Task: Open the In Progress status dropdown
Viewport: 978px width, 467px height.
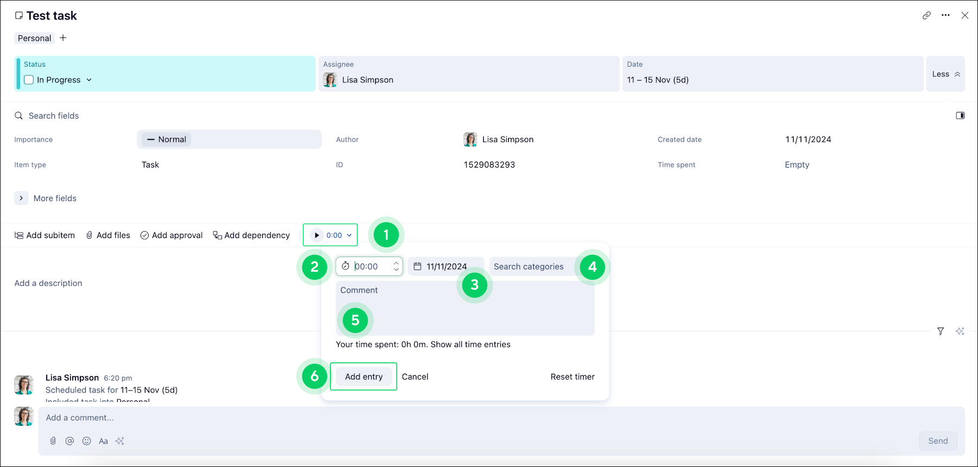Action: tap(89, 80)
